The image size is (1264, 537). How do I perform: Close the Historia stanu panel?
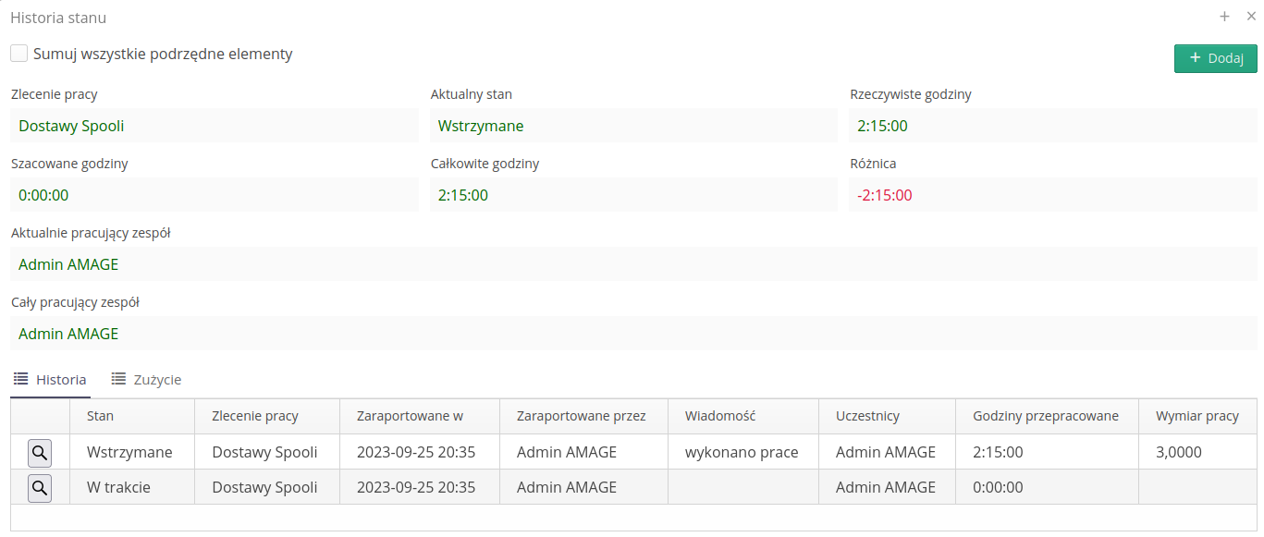pos(1251,17)
